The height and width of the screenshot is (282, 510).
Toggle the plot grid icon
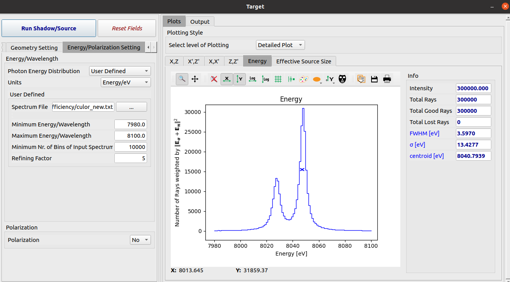[x=278, y=79]
